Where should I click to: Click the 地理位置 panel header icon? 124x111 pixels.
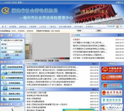click(2, 104)
